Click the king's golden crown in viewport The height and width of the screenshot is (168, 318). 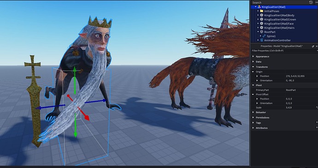(100, 22)
